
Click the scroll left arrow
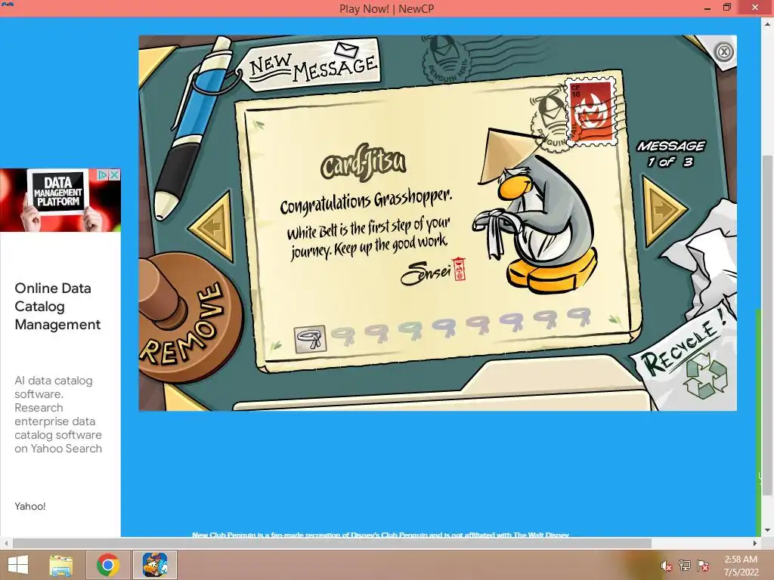pyautogui.click(x=5, y=543)
